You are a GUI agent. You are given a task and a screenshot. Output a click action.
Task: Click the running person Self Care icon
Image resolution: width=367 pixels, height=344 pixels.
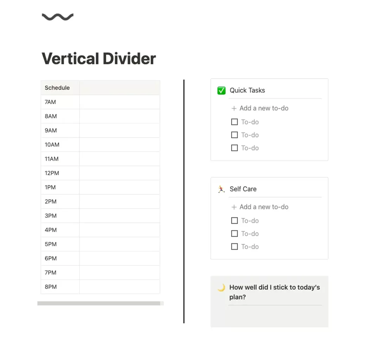(221, 189)
